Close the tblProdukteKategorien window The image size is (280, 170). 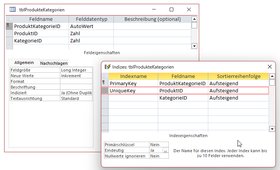point(189,9)
